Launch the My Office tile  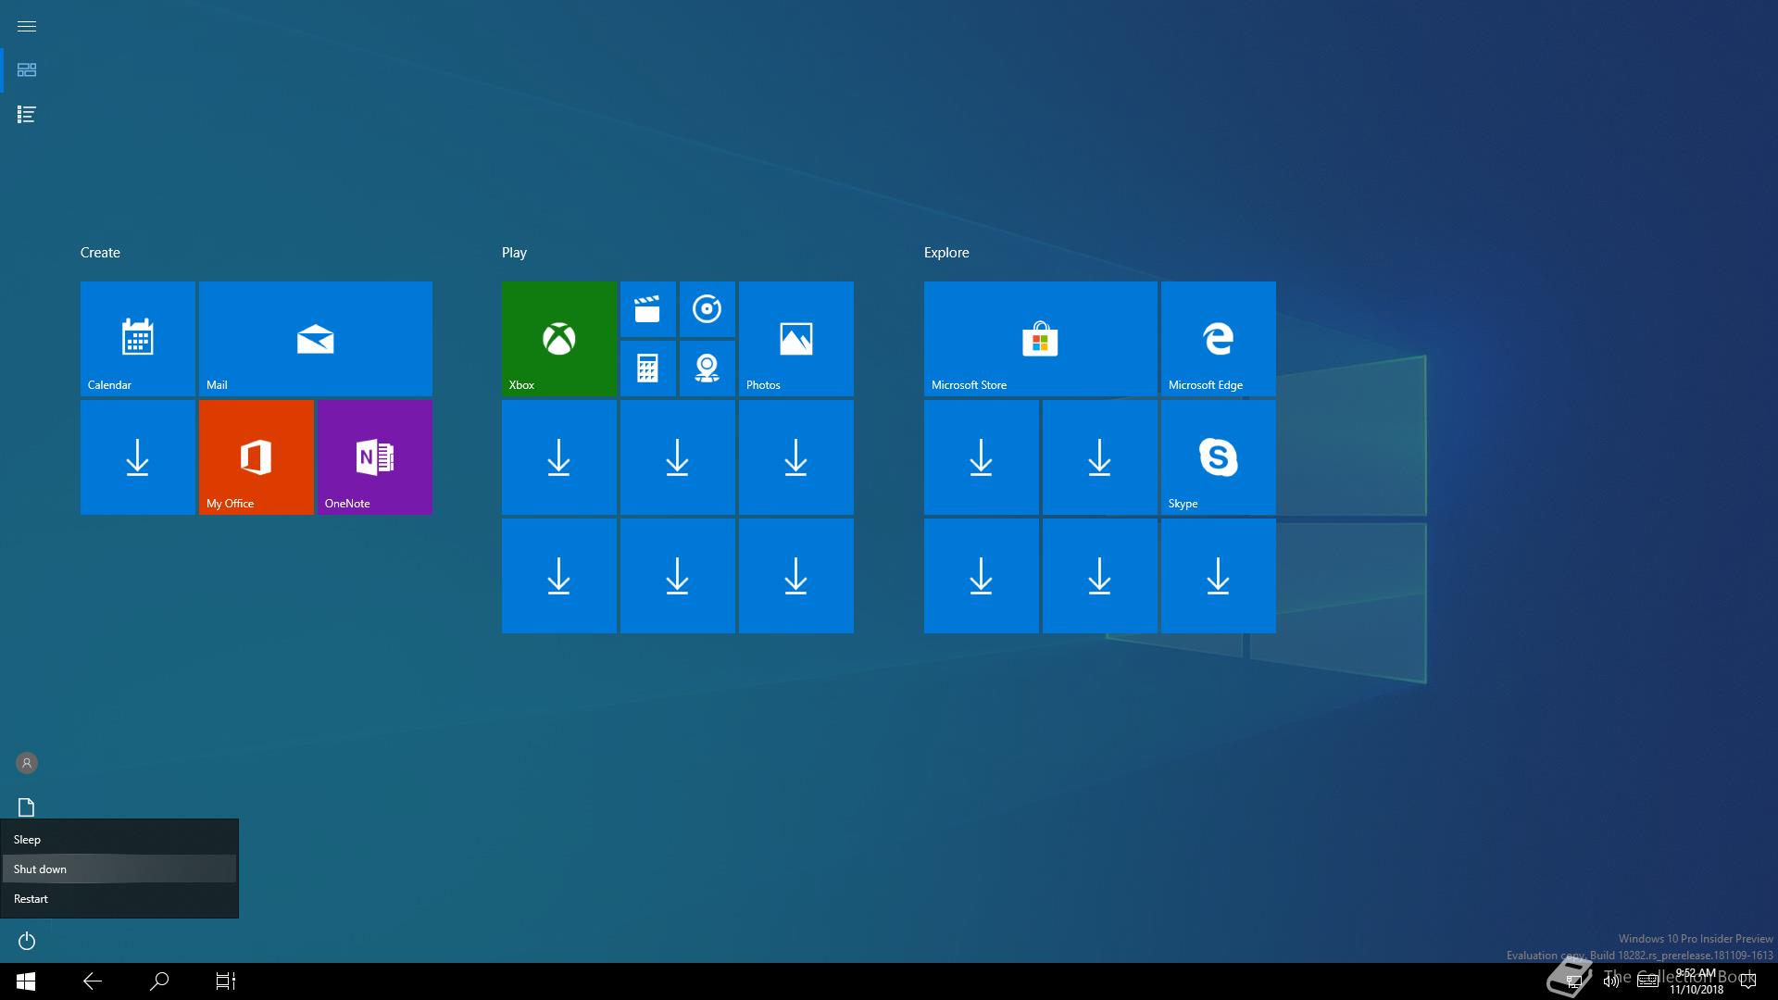[256, 457]
